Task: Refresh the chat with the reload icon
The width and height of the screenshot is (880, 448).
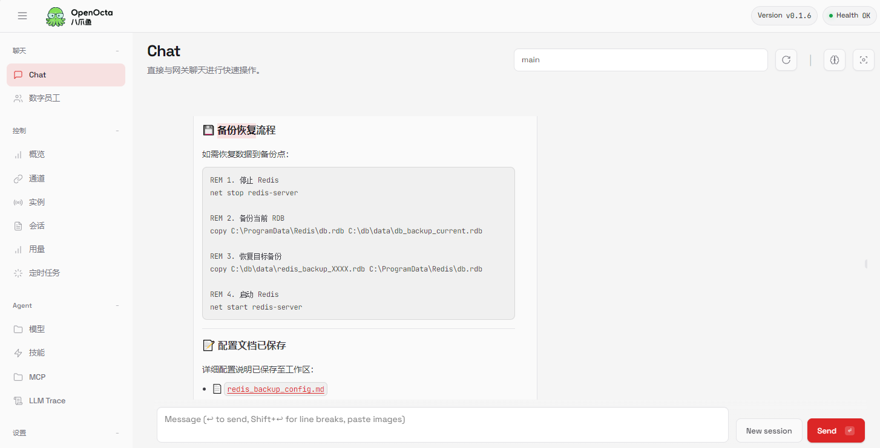Action: (786, 60)
